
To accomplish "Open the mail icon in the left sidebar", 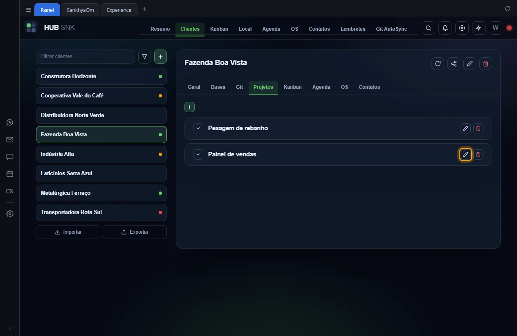I will (x=10, y=140).
